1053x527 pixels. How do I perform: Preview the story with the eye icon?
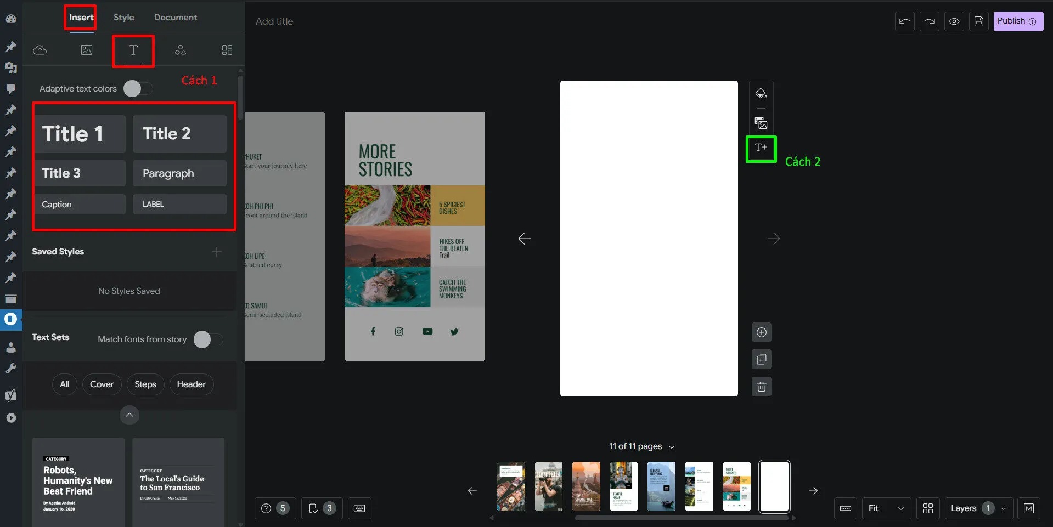coord(954,22)
